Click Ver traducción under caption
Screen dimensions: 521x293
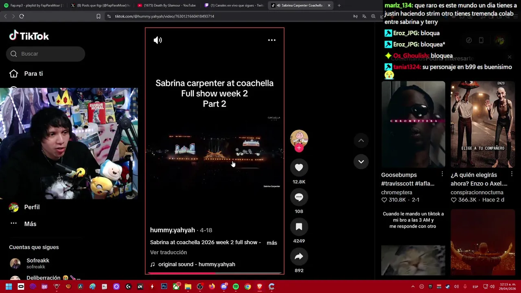tap(169, 252)
